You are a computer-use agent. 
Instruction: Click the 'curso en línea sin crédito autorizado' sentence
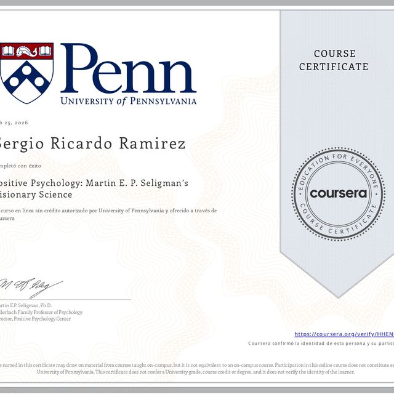(x=108, y=214)
